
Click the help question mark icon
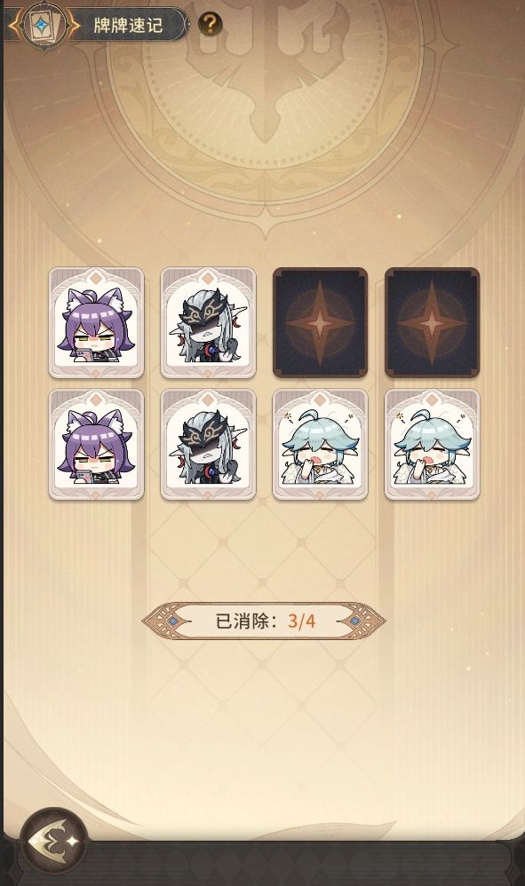(x=210, y=24)
